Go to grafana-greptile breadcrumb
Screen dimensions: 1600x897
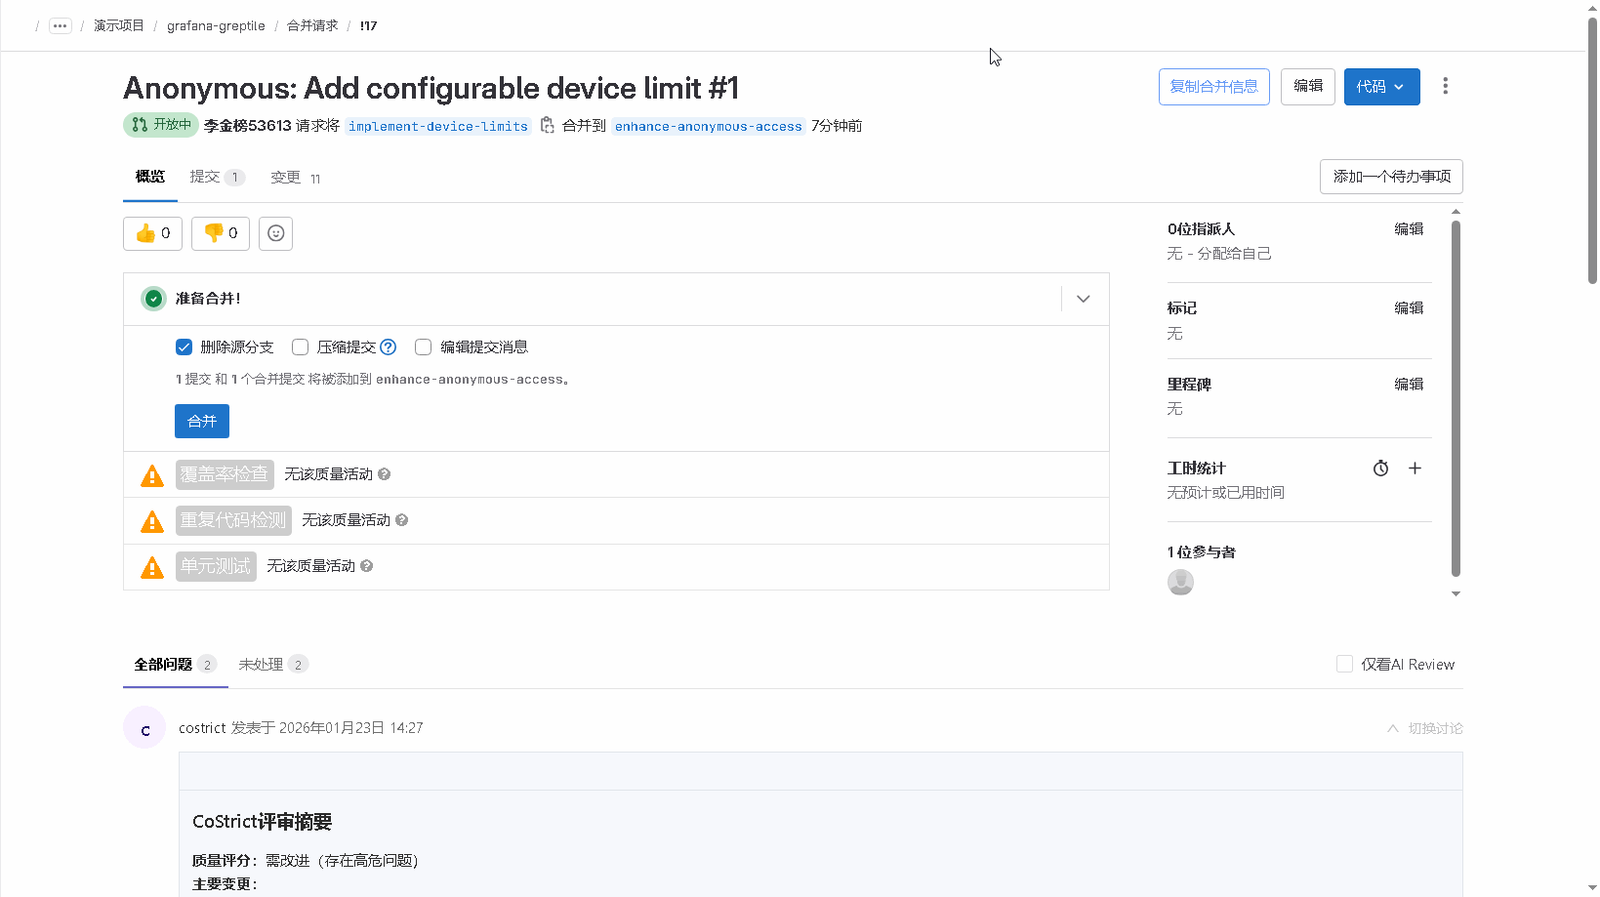216,25
